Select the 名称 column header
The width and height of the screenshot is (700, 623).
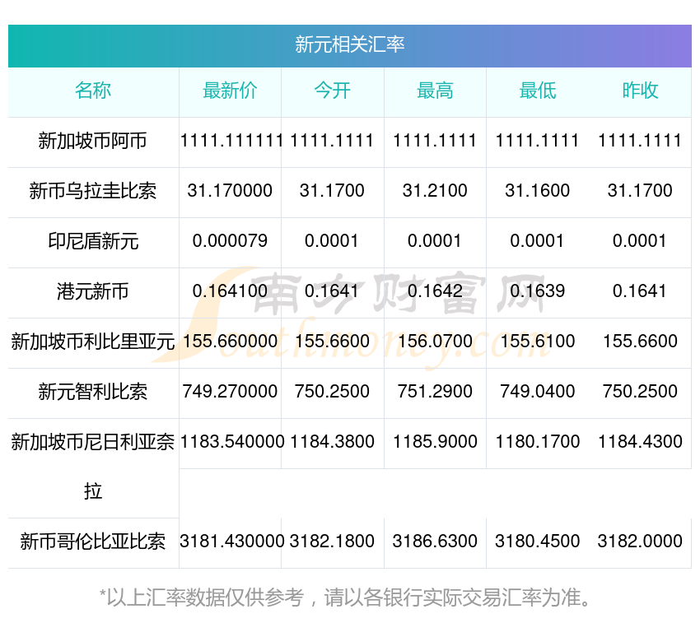[x=93, y=91]
